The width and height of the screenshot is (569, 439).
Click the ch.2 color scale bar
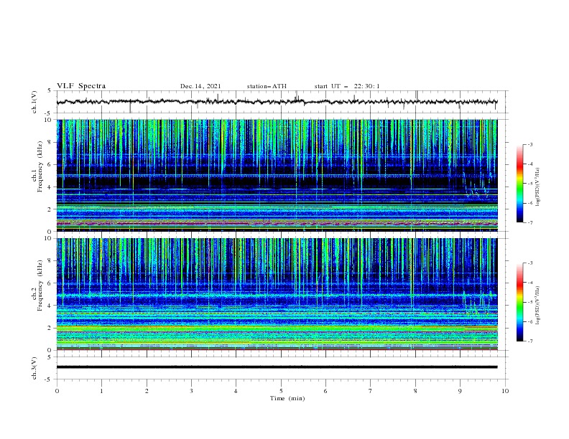519,302
